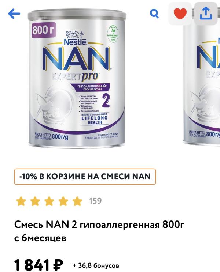Open search with the magnifier icon
The width and height of the screenshot is (220, 272).
pos(154,14)
